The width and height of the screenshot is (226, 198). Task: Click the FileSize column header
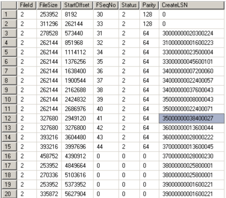click(x=49, y=5)
